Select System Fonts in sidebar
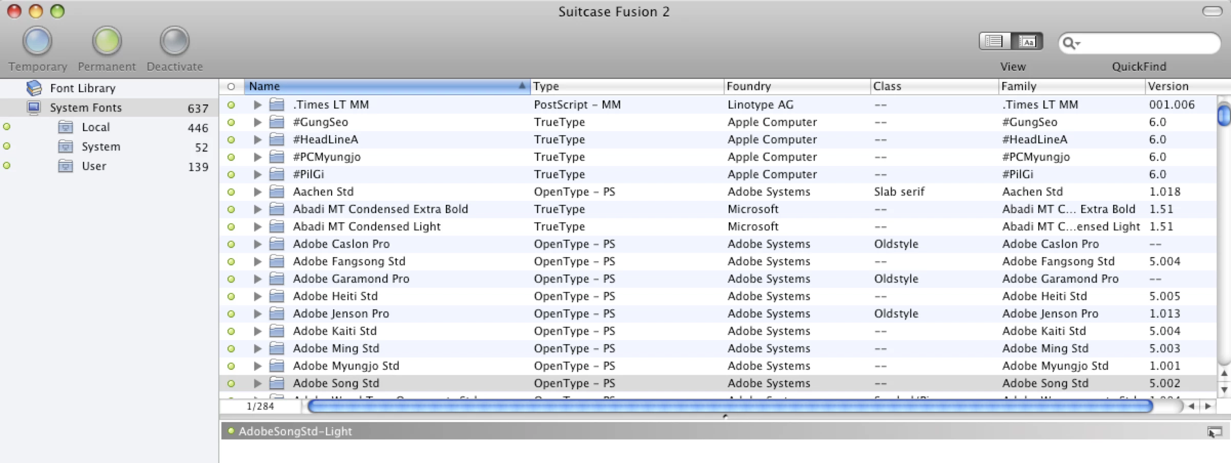Viewport: 1231px width, 463px height. coord(109,108)
